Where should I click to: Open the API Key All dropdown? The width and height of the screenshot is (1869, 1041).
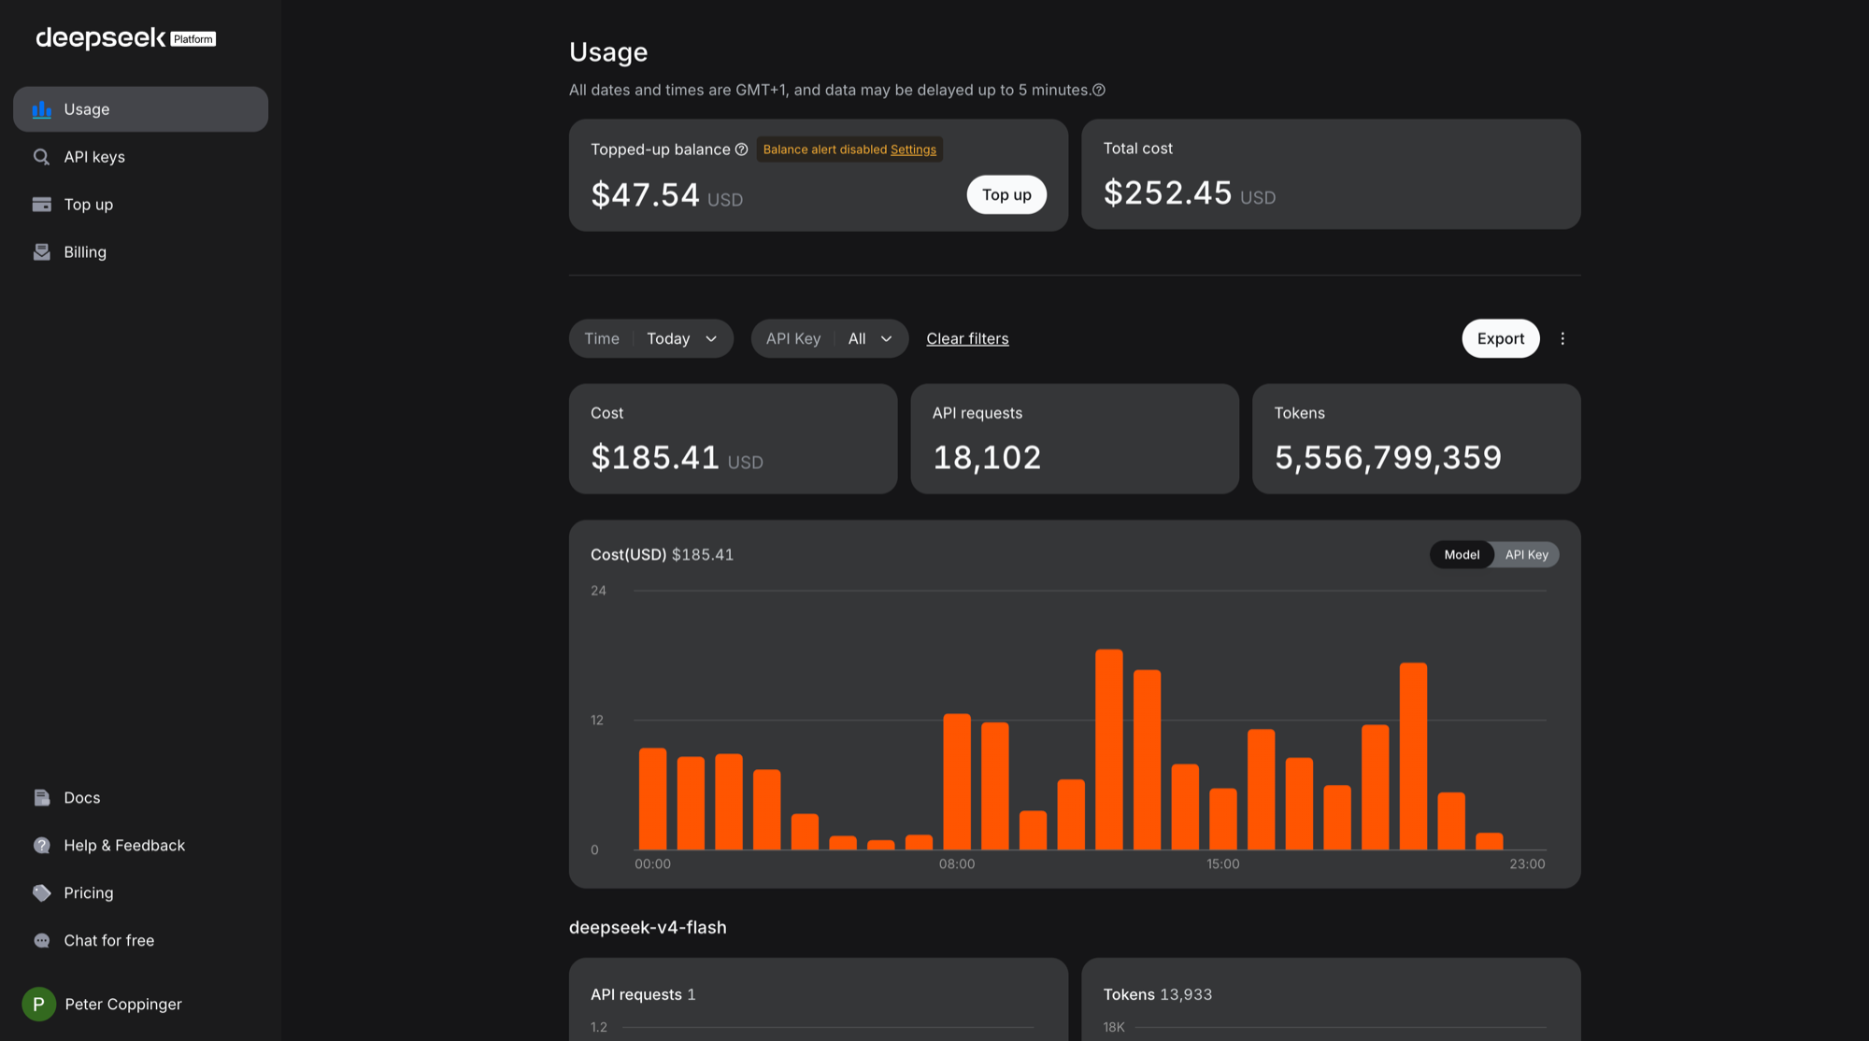pos(830,339)
